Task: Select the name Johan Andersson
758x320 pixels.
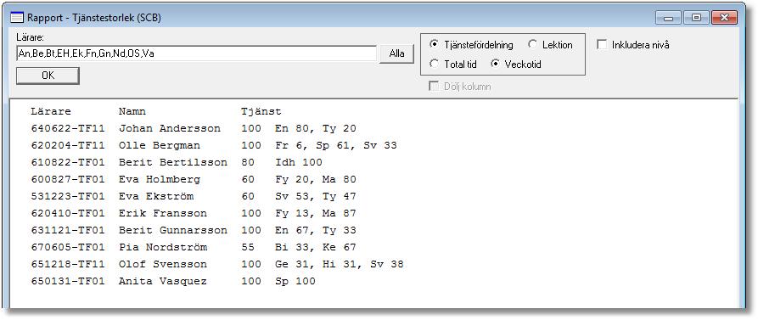Action: (170, 128)
